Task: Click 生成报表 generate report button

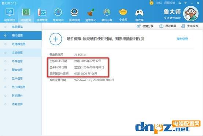Action: click(190, 26)
